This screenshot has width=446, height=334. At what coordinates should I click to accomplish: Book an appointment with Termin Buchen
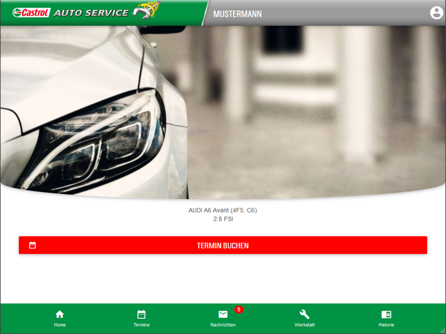point(223,245)
